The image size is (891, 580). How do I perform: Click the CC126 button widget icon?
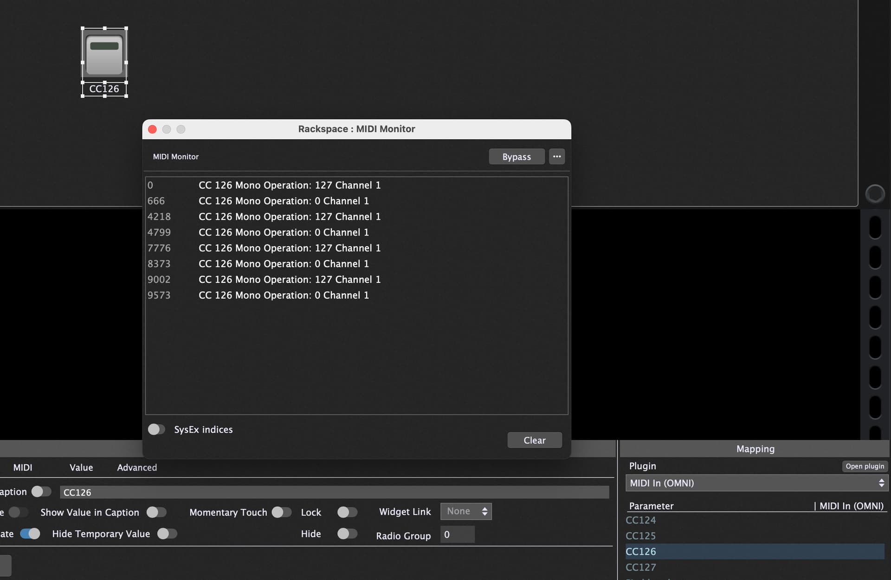(104, 55)
